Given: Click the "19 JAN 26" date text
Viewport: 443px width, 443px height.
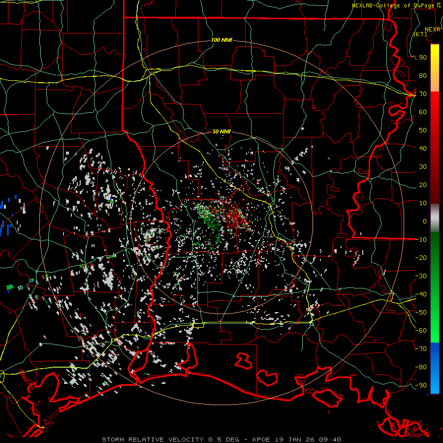Looking at the screenshot, I should pyautogui.click(x=294, y=440).
